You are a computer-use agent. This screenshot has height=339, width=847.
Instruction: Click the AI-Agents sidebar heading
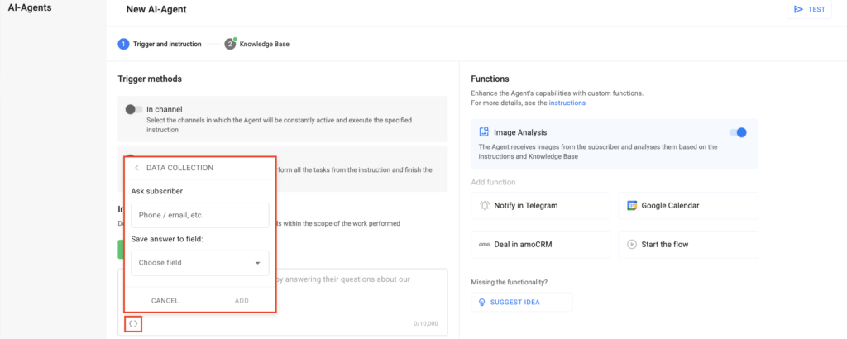[x=30, y=9]
